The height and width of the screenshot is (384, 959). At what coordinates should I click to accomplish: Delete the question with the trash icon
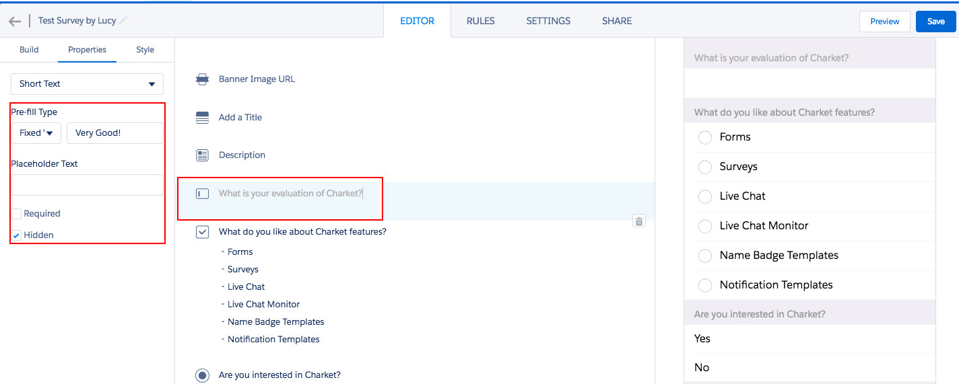(x=639, y=221)
